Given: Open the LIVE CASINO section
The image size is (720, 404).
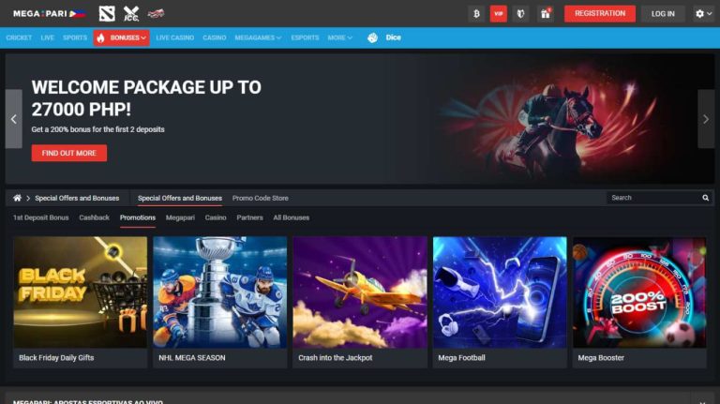Looking at the screenshot, I should (175, 37).
